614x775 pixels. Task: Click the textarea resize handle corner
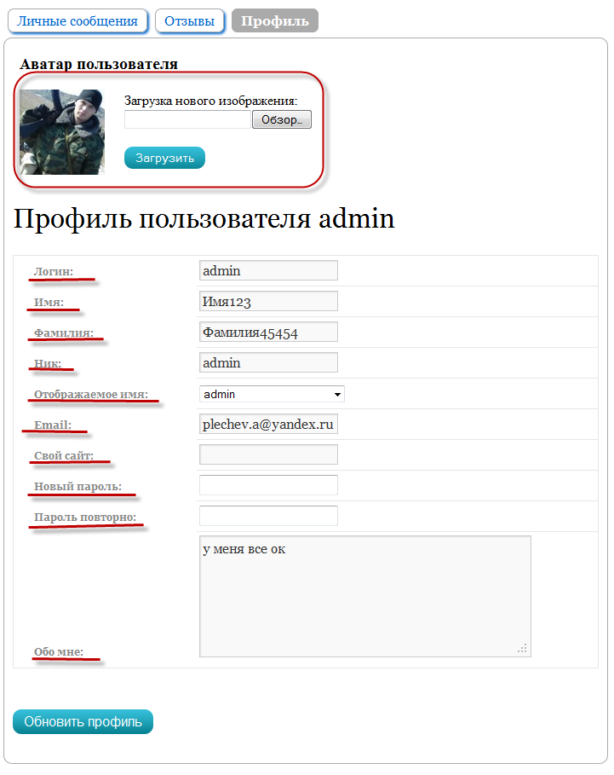[522, 649]
